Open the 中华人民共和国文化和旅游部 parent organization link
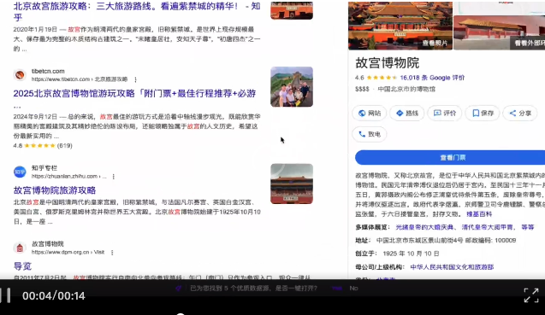 (452, 267)
